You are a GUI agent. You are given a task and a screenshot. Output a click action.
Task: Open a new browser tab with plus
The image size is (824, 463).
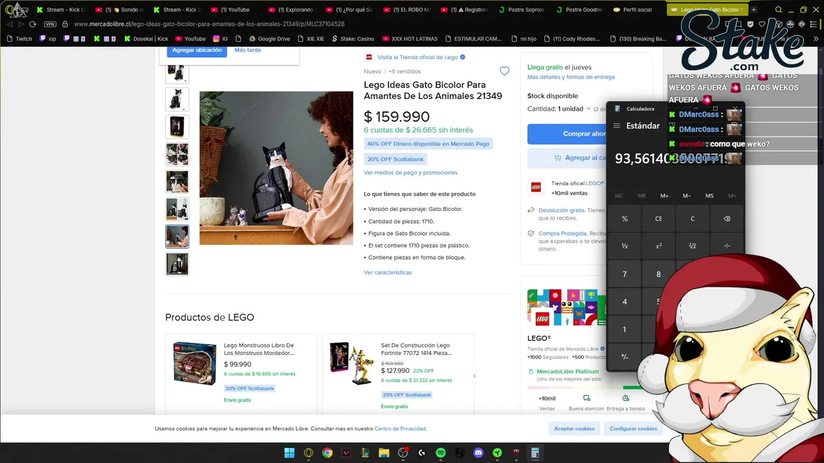tap(754, 10)
